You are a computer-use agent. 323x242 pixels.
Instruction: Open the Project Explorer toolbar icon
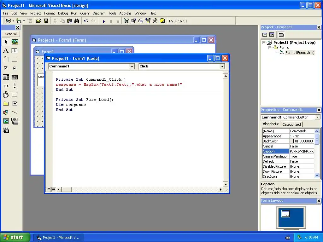coord(126,21)
